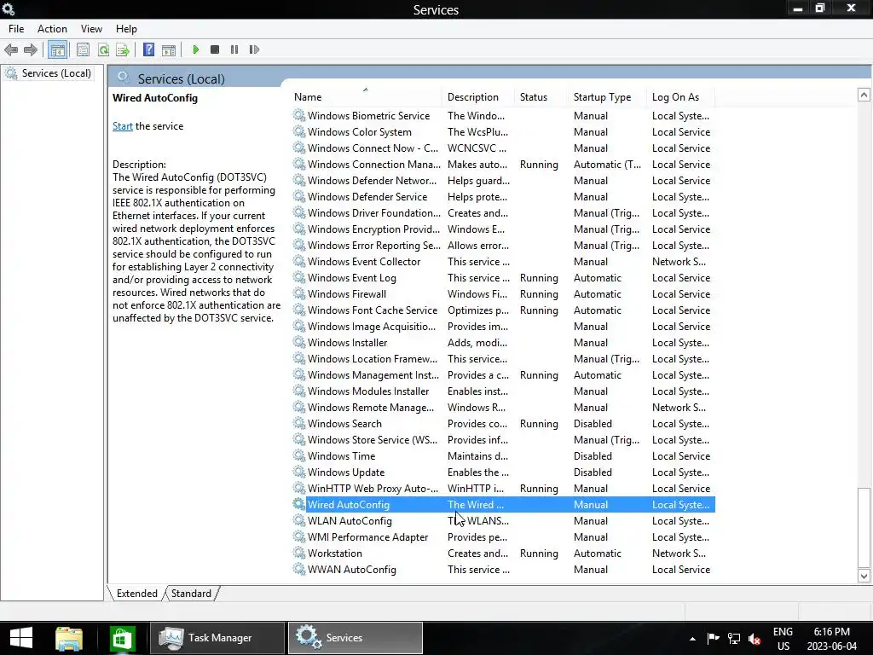Click the Pause Service toolbar icon
The image size is (873, 655).
(x=234, y=49)
